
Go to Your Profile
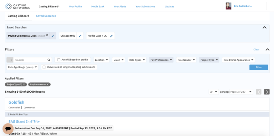(75, 6)
